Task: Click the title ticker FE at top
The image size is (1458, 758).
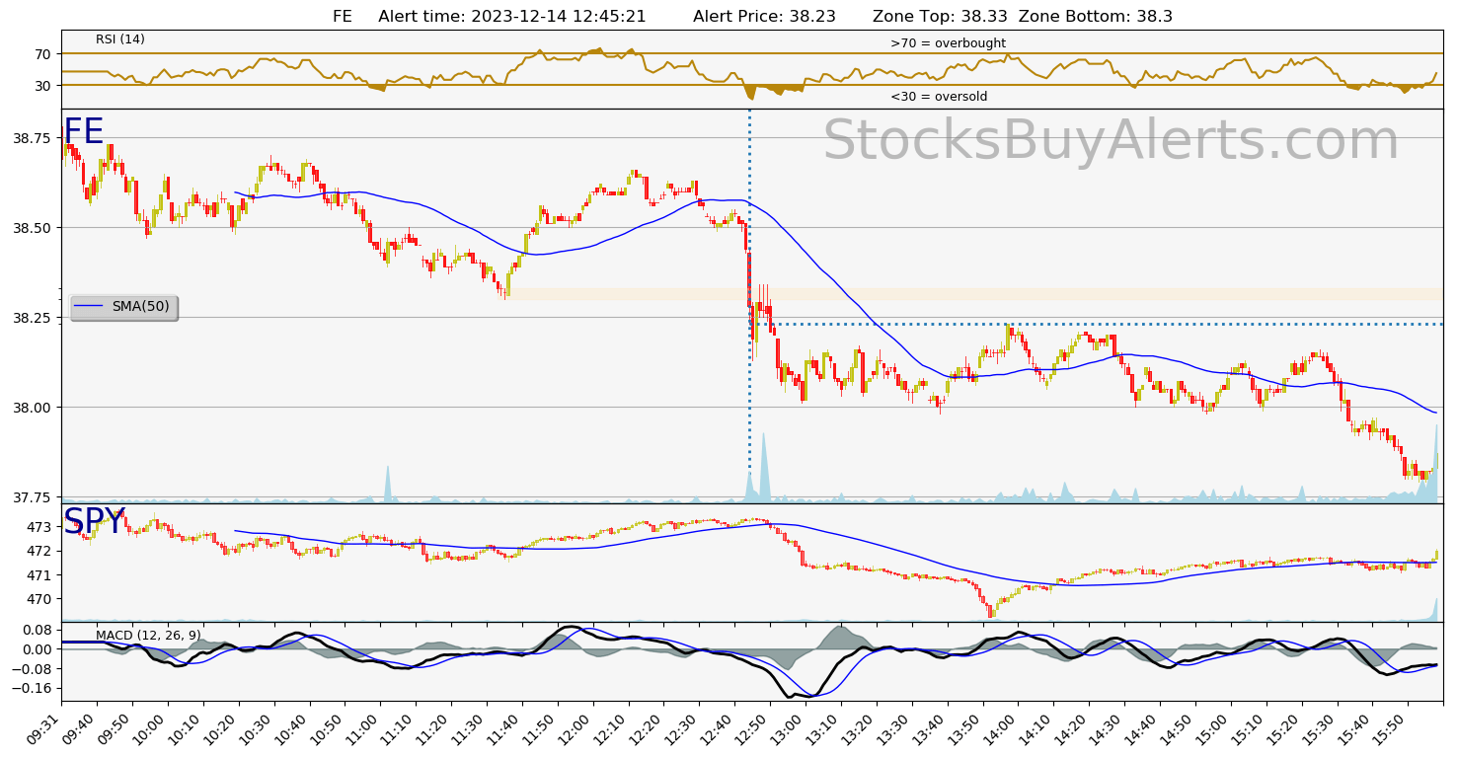Action: (x=343, y=16)
